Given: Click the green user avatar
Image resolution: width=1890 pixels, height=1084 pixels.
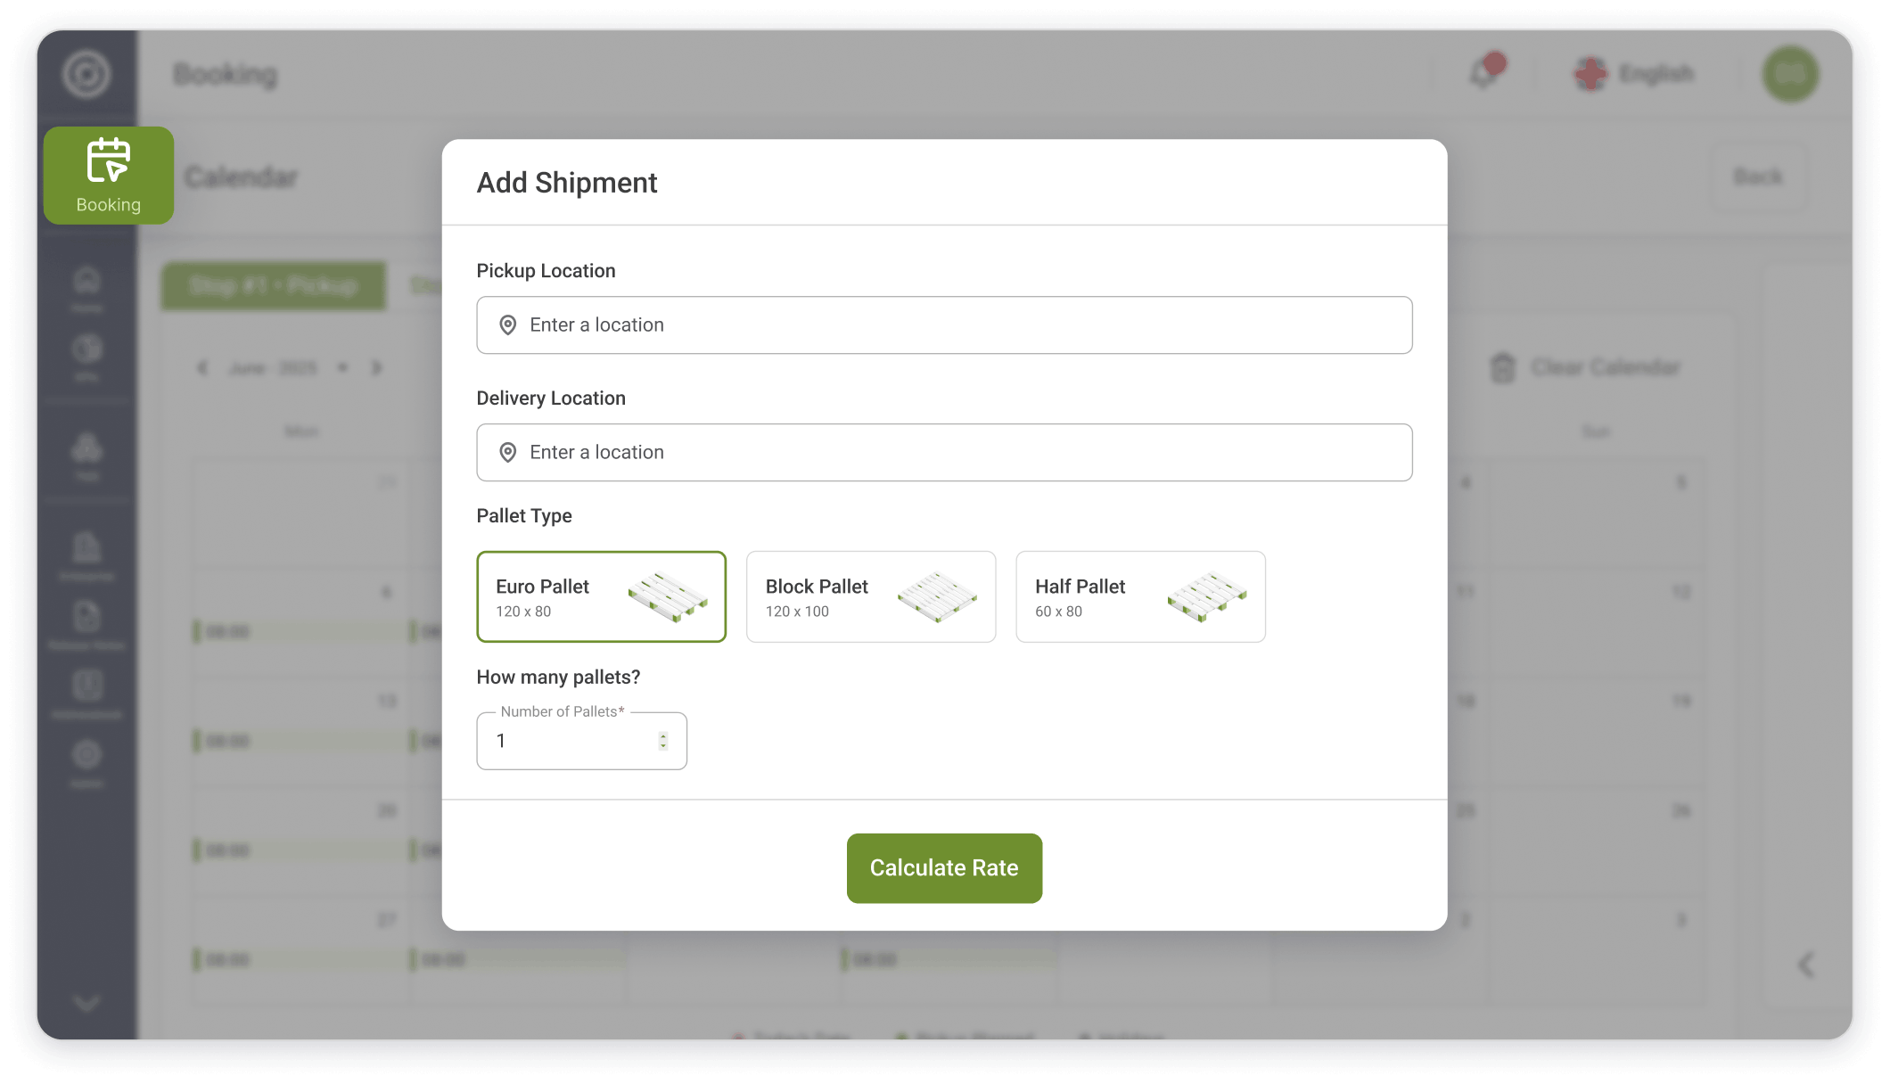Looking at the screenshot, I should [x=1789, y=74].
